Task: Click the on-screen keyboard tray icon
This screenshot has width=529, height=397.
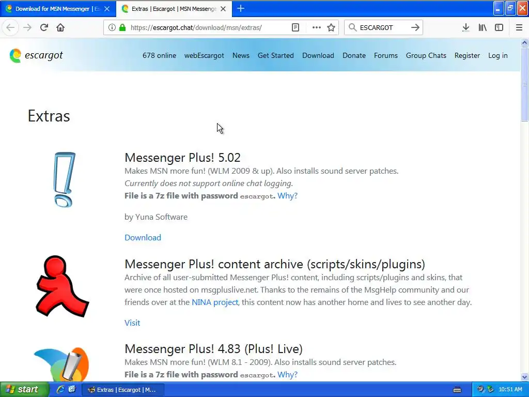Action: point(457,390)
